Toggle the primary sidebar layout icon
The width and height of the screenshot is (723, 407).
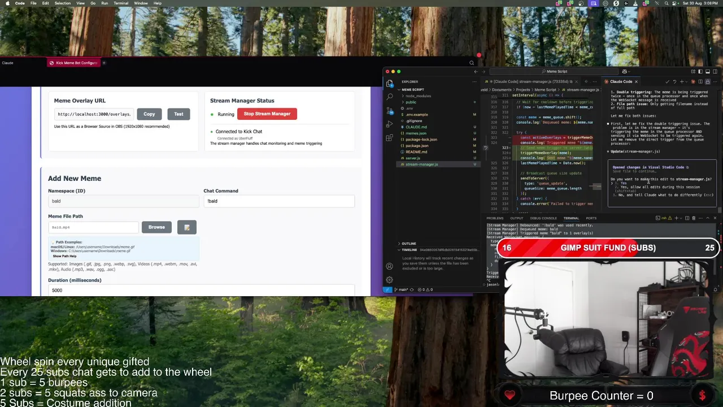pos(700,72)
